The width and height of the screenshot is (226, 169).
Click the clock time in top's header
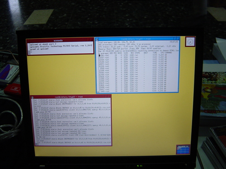[174, 42]
